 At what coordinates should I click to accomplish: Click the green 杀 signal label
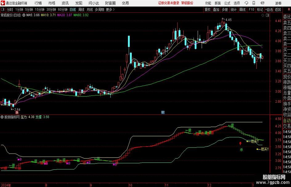[x=241, y=150]
